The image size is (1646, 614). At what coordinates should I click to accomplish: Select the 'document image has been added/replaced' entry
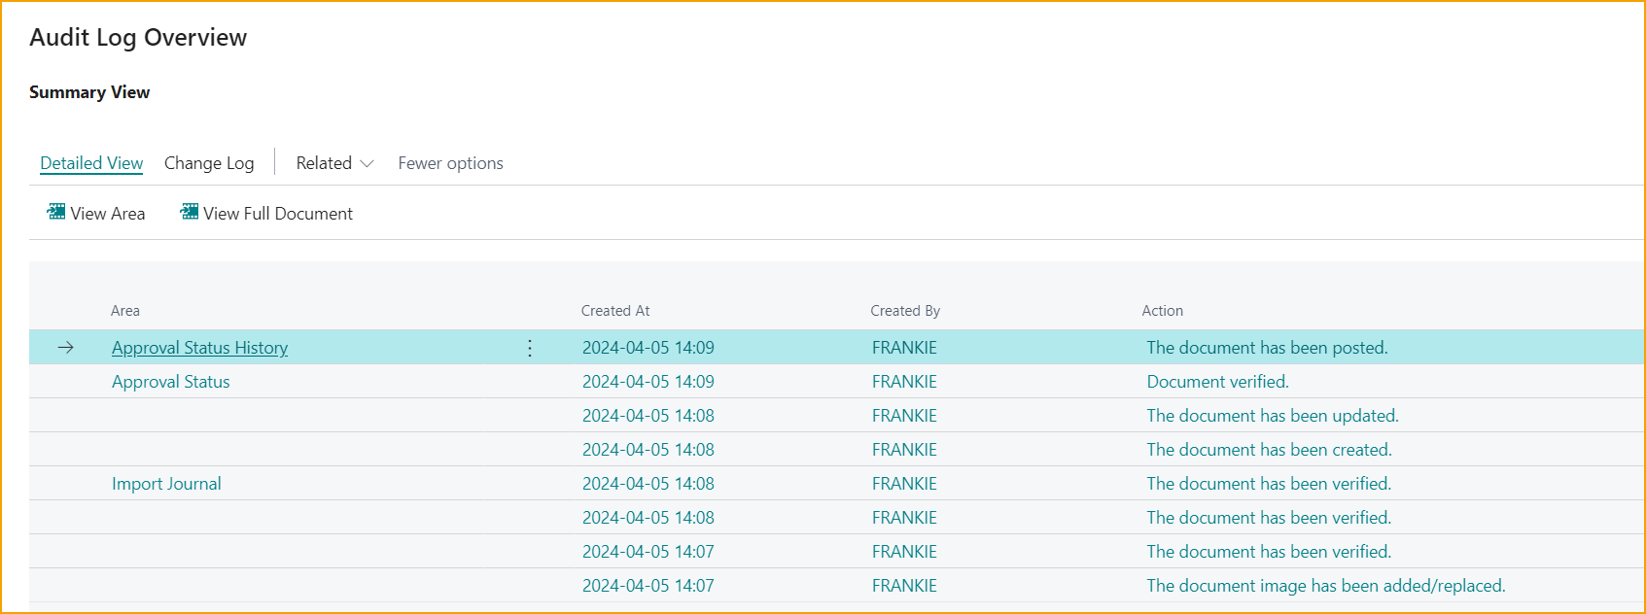[x=1325, y=586]
